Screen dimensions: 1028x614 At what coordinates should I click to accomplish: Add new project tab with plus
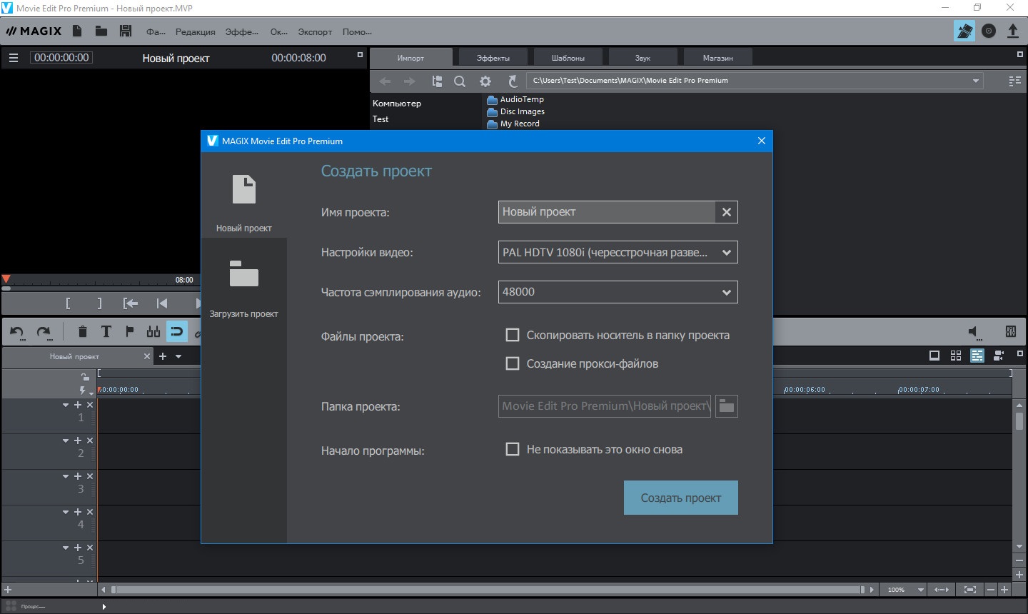163,356
